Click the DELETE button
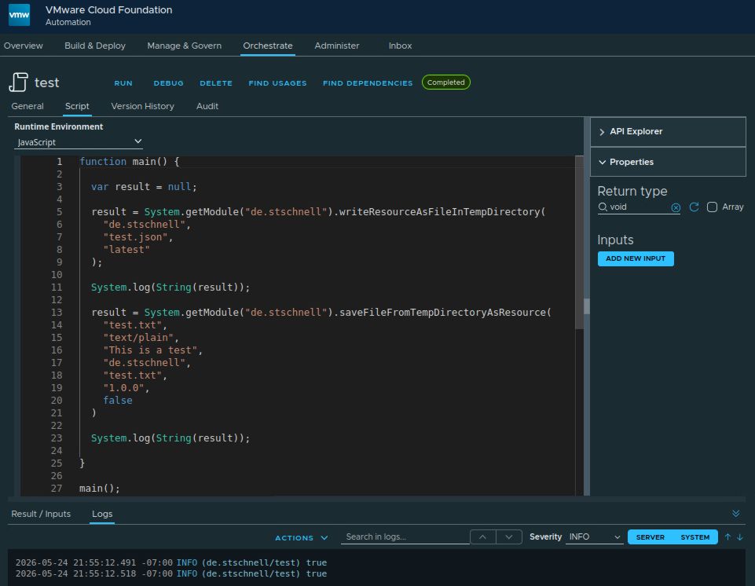 point(216,82)
